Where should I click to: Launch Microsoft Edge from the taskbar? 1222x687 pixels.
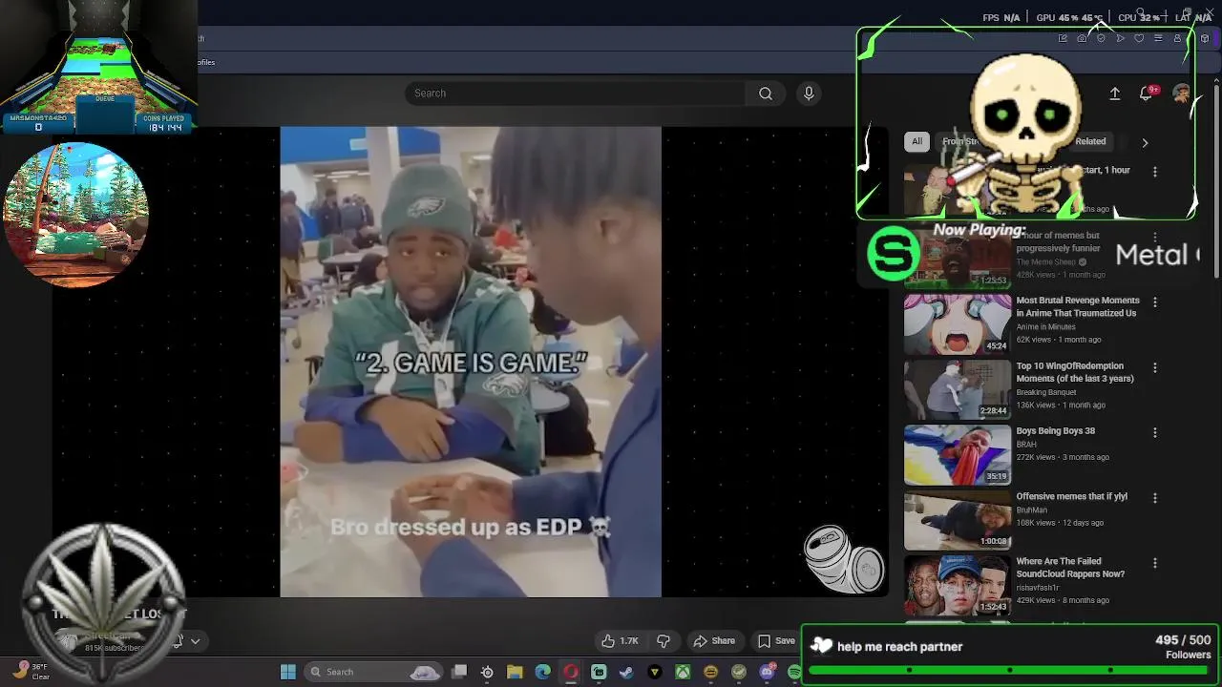tap(542, 672)
